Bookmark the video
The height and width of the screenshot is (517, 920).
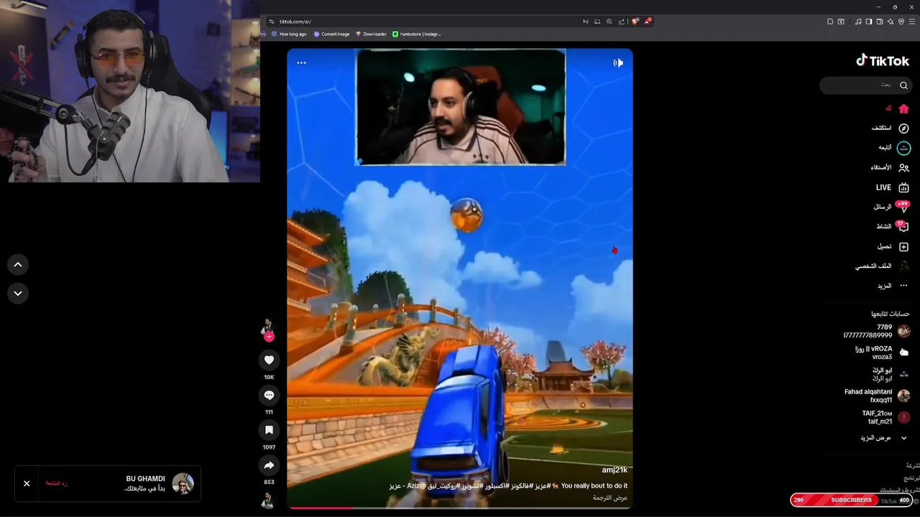(x=269, y=429)
